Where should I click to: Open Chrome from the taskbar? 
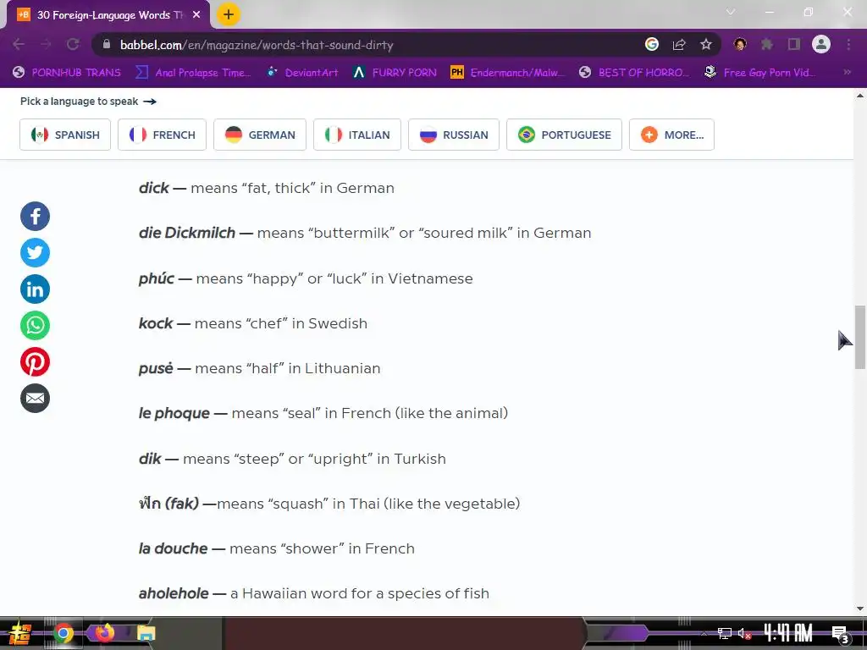click(x=63, y=633)
